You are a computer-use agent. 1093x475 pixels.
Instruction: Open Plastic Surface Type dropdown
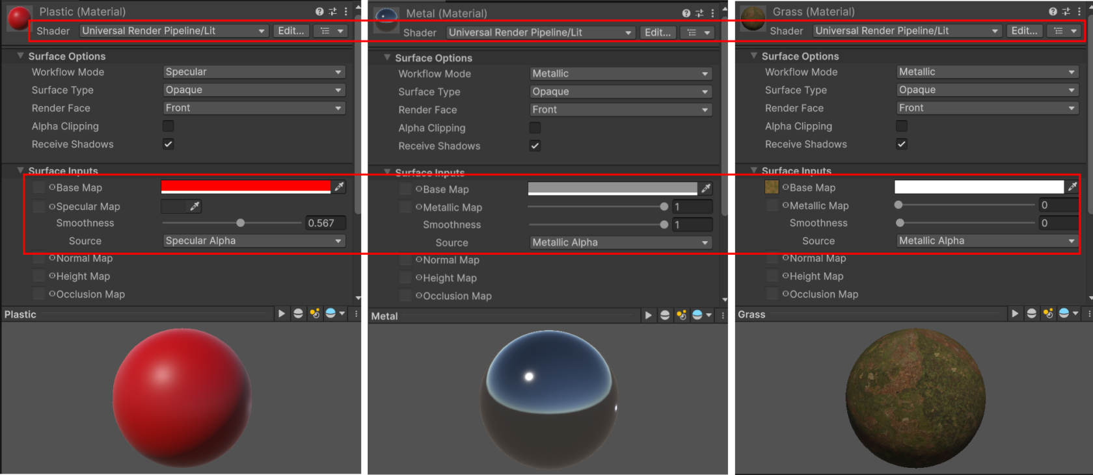(x=254, y=90)
